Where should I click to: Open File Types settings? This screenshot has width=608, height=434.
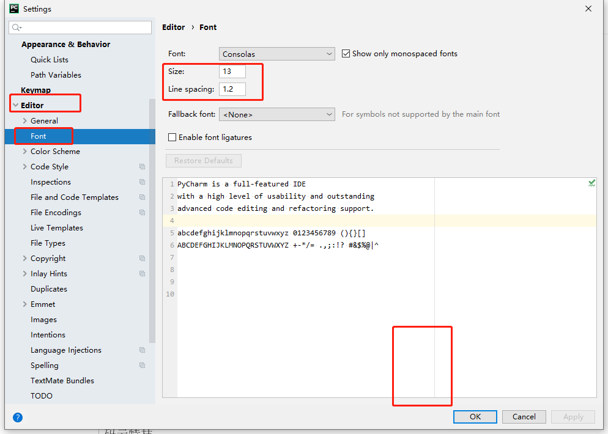pos(48,243)
